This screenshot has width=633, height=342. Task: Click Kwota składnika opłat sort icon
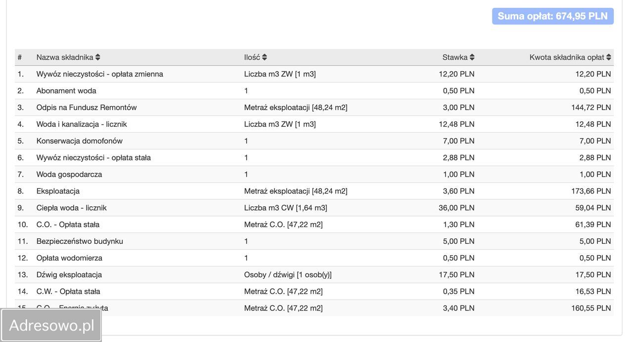coord(609,57)
